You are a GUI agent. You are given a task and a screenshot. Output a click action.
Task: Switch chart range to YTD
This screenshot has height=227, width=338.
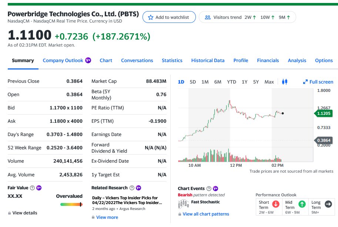231,82
